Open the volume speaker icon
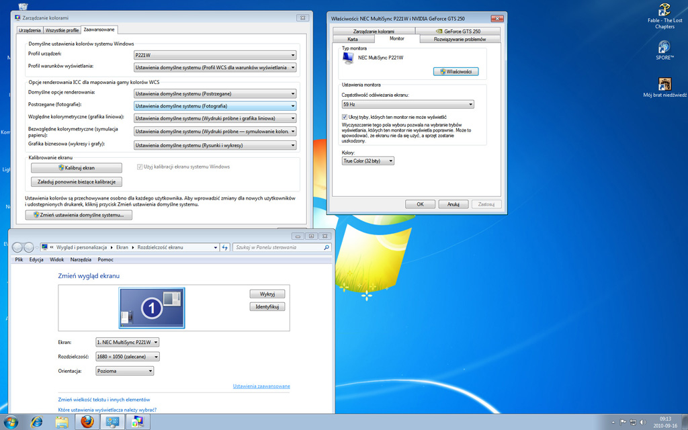688x430 pixels. (x=643, y=423)
